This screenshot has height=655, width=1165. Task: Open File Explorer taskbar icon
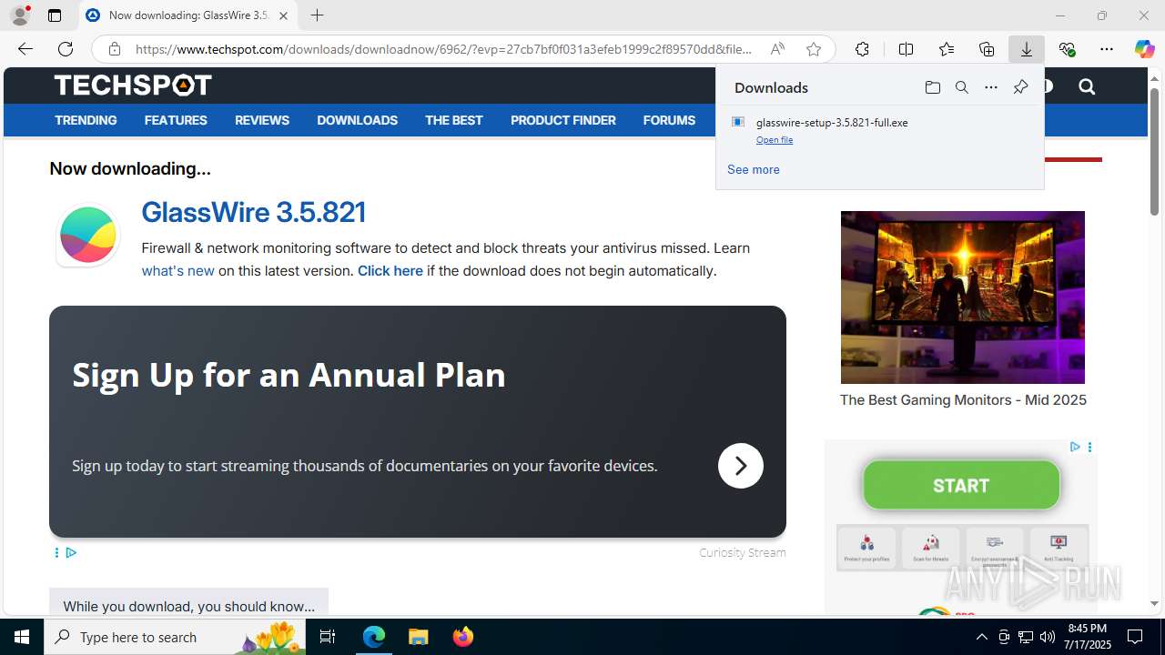click(418, 637)
